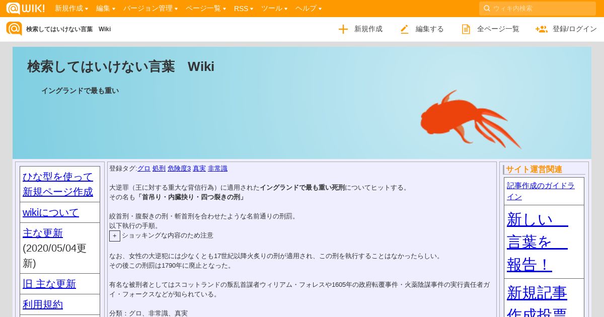604x317 pixels.
Task: Open 記事作成のガイドライン link
Action: pyautogui.click(x=541, y=191)
